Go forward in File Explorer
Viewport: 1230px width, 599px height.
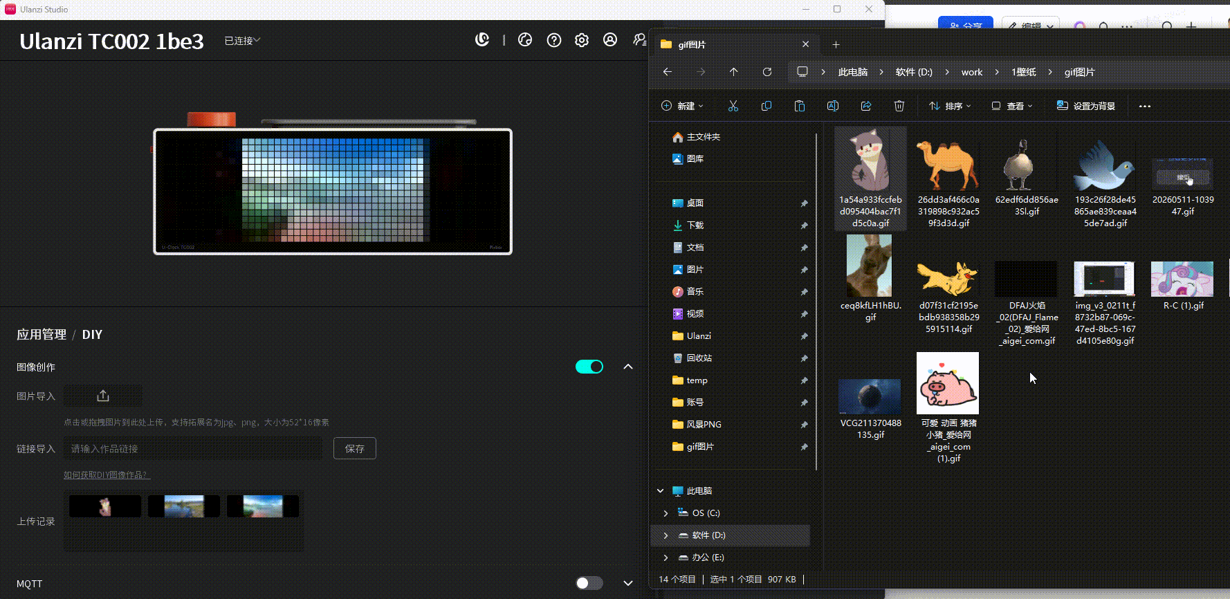(701, 72)
